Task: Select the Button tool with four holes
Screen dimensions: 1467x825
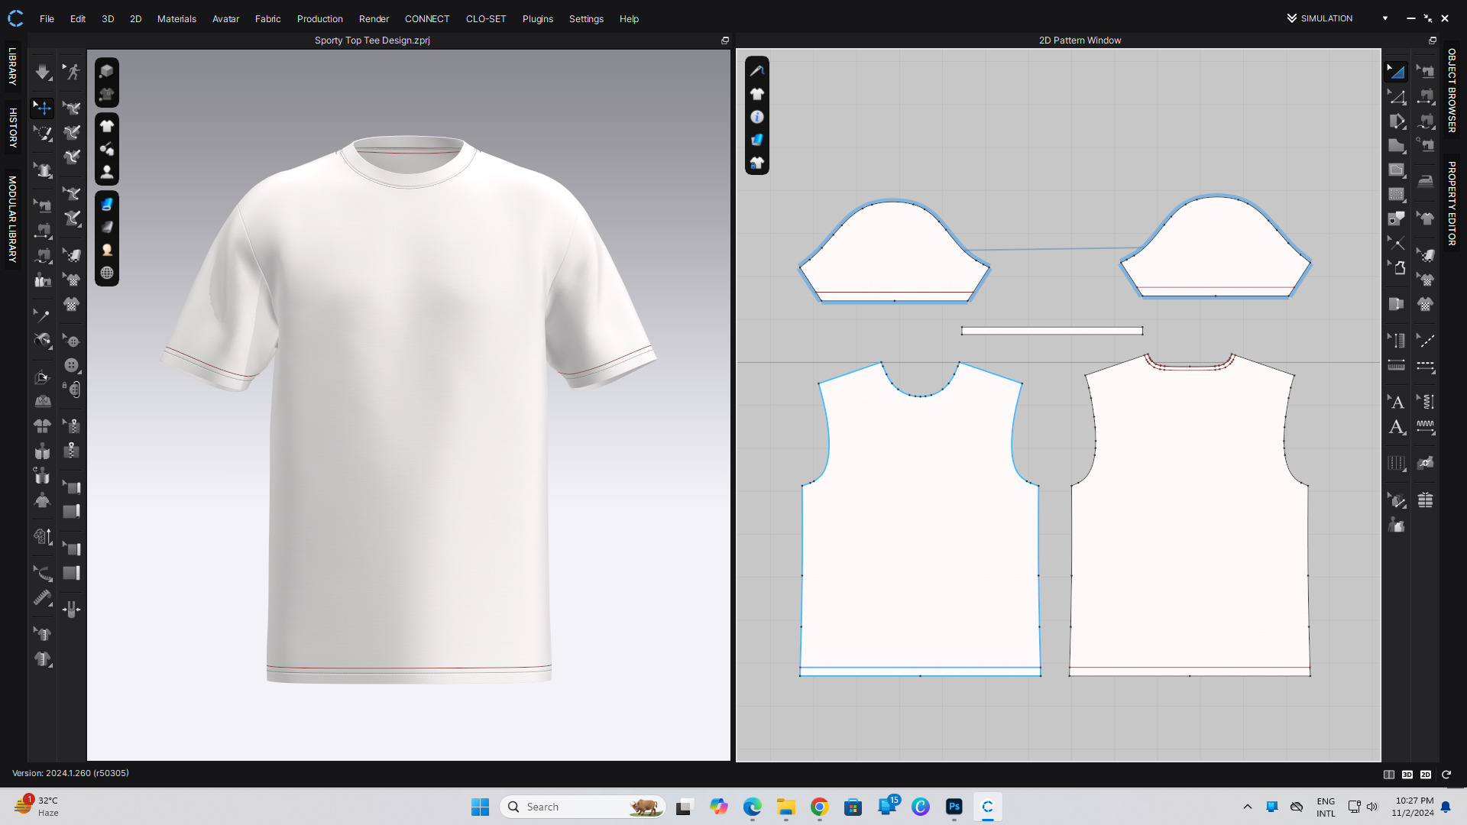Action: pos(72,365)
